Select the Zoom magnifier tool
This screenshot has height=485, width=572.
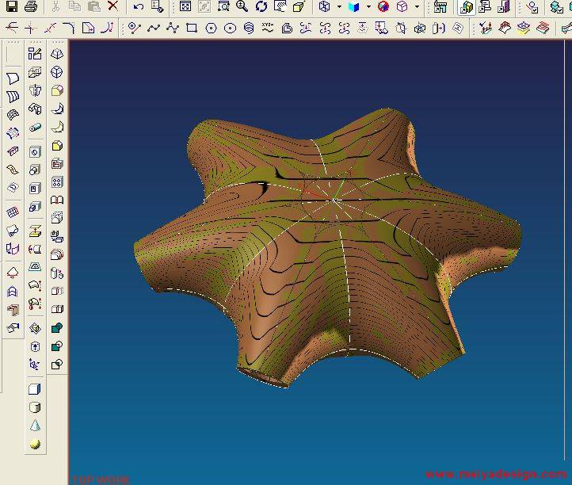click(x=242, y=6)
